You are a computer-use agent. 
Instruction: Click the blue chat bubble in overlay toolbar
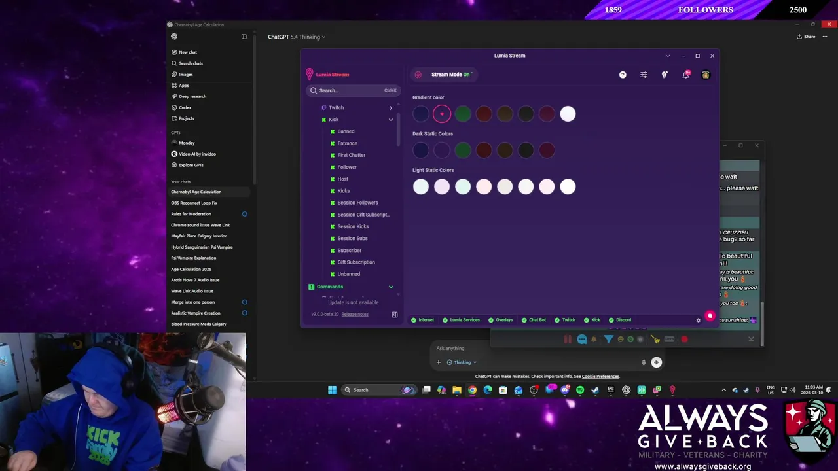coord(581,339)
